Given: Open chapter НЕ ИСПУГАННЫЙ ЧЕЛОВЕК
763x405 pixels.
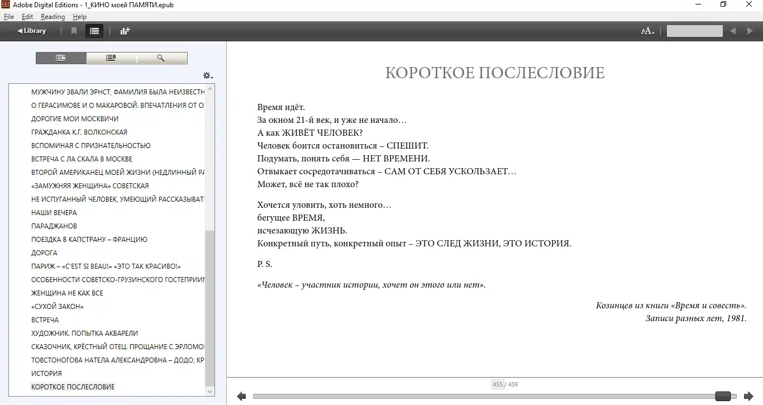Looking at the screenshot, I should tap(118, 199).
